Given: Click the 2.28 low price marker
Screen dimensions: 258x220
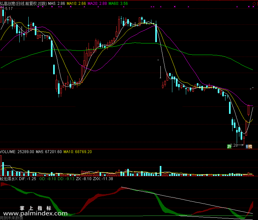Looking at the screenshot, I should pyautogui.click(x=234, y=145).
